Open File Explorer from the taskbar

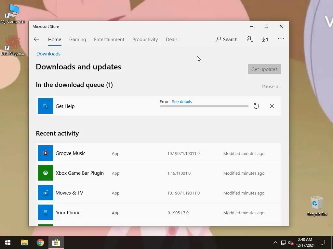click(24, 243)
